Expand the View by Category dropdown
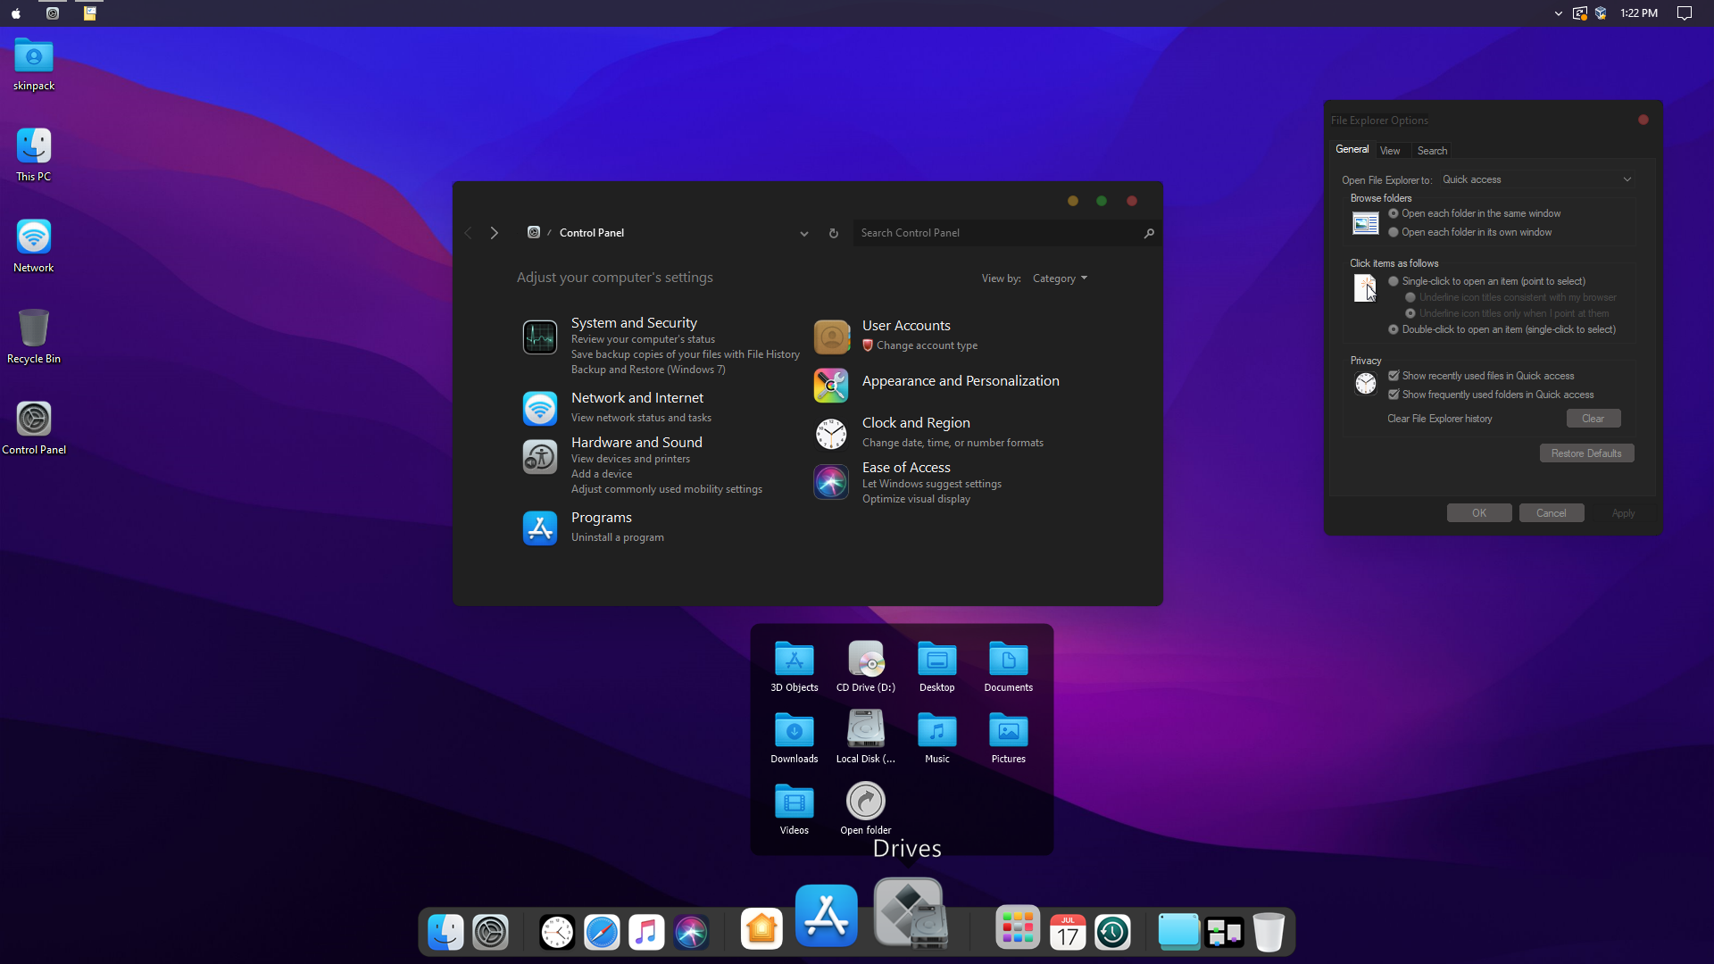The height and width of the screenshot is (964, 1714). [x=1060, y=278]
